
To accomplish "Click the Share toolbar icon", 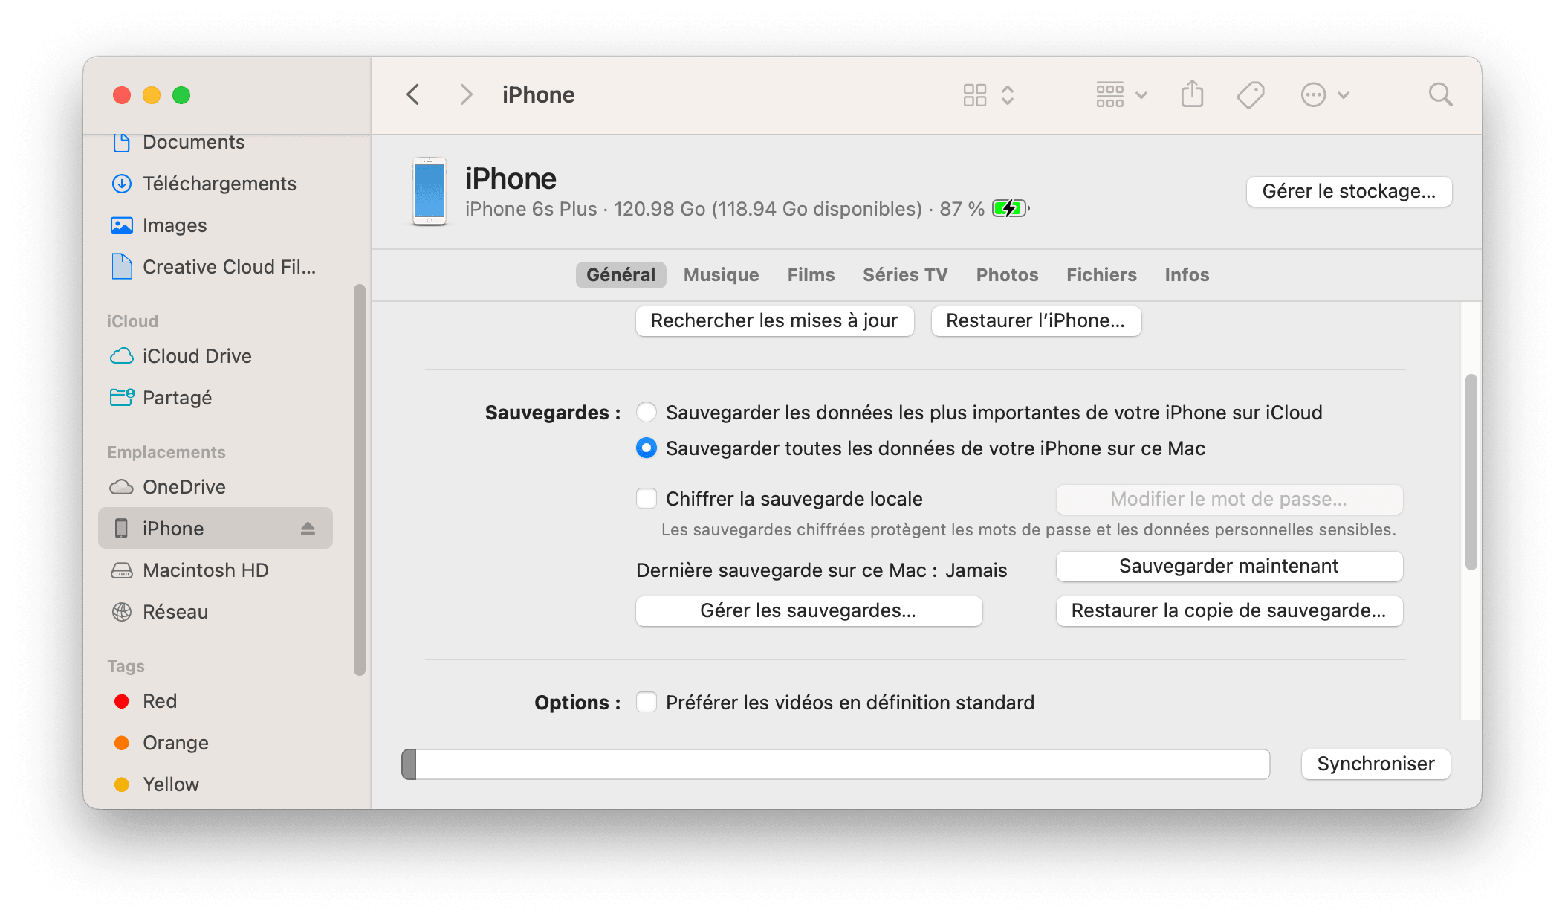I will pyautogui.click(x=1192, y=94).
